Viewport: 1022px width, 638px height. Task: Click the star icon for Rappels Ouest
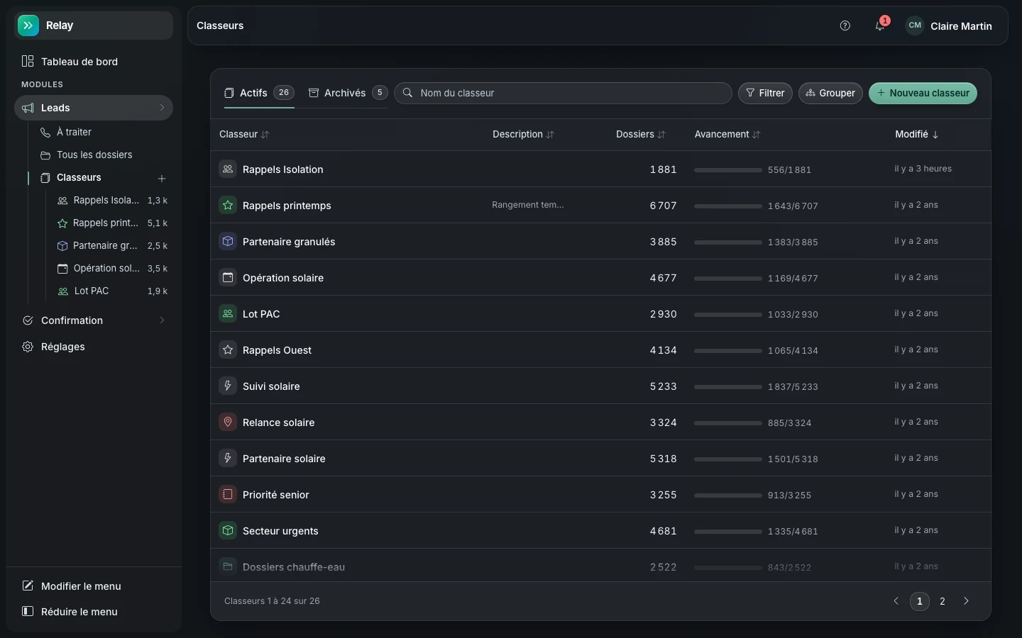228,350
